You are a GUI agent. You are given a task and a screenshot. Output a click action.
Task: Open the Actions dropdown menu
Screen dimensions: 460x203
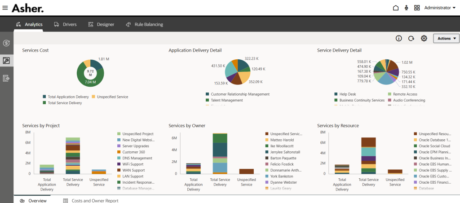pos(446,39)
